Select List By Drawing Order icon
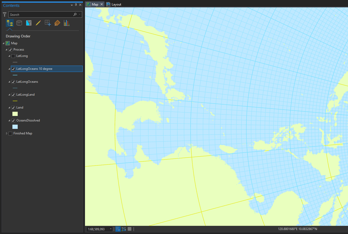The height and width of the screenshot is (234, 348). point(10,23)
